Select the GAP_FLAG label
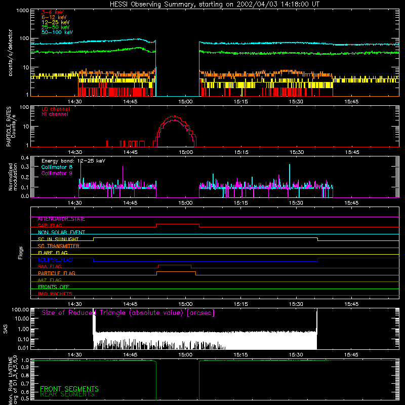This screenshot has width=405, height=405. pos(50,225)
